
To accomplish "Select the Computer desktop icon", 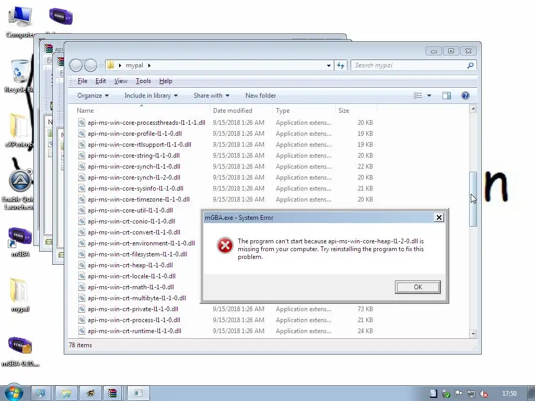I will click(20, 21).
